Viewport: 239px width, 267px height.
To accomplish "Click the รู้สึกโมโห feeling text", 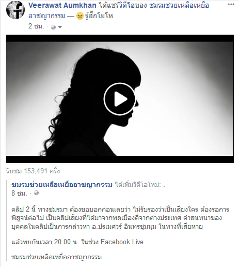I will pos(99,16).
